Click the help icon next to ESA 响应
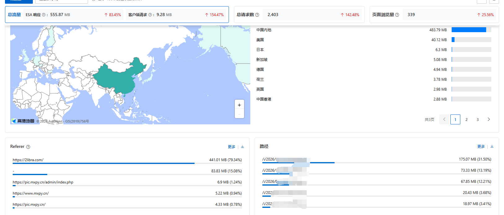 [44, 15]
